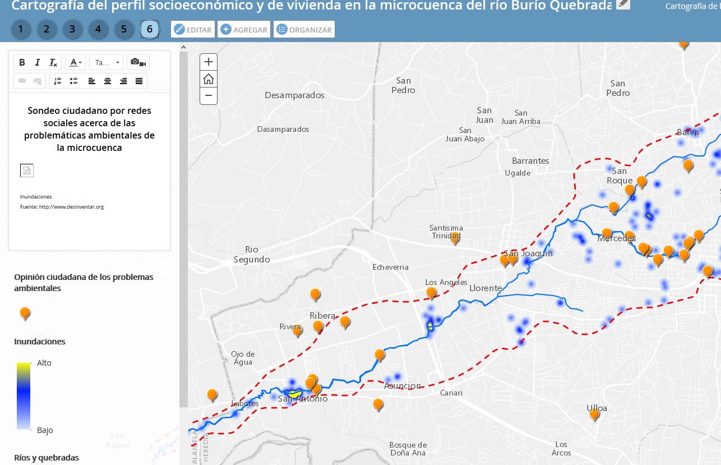Image resolution: width=721 pixels, height=465 pixels.
Task: Justify the text
Action: click(x=139, y=81)
